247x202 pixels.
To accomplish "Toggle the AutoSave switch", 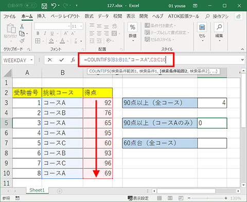I will coord(31,6).
